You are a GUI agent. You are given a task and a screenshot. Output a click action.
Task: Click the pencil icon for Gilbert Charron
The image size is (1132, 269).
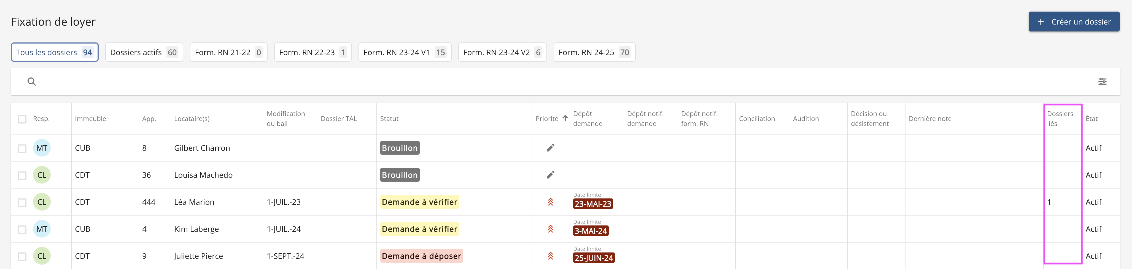click(x=550, y=148)
